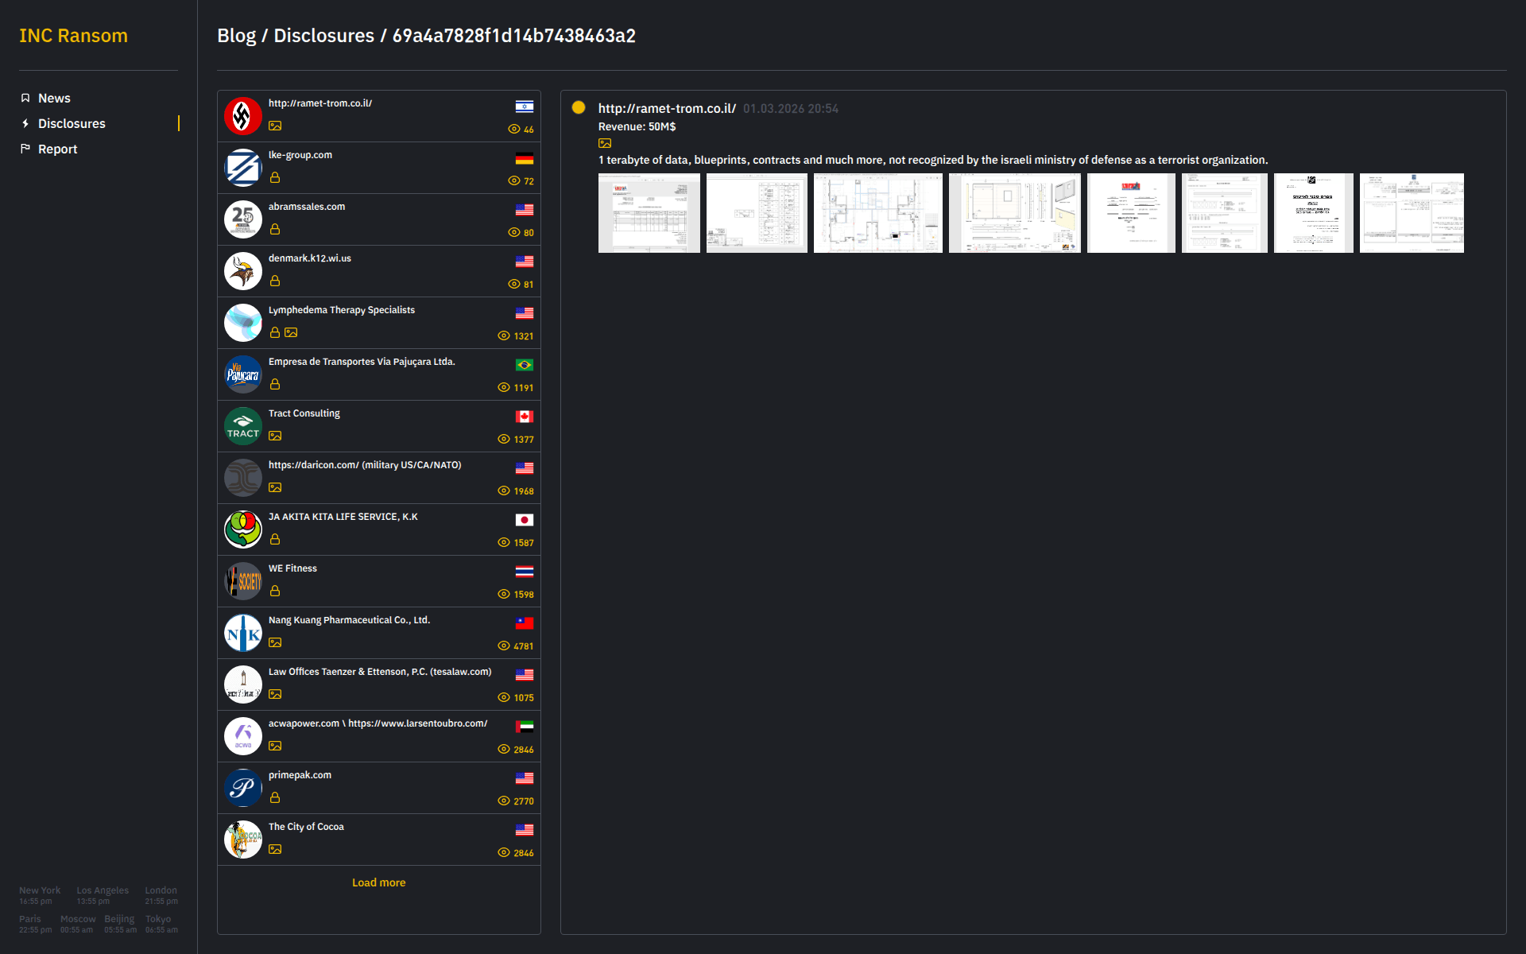Viewport: 1526px width, 954px height.
Task: Click the UAE flag on acwapower.com row
Action: tap(525, 727)
